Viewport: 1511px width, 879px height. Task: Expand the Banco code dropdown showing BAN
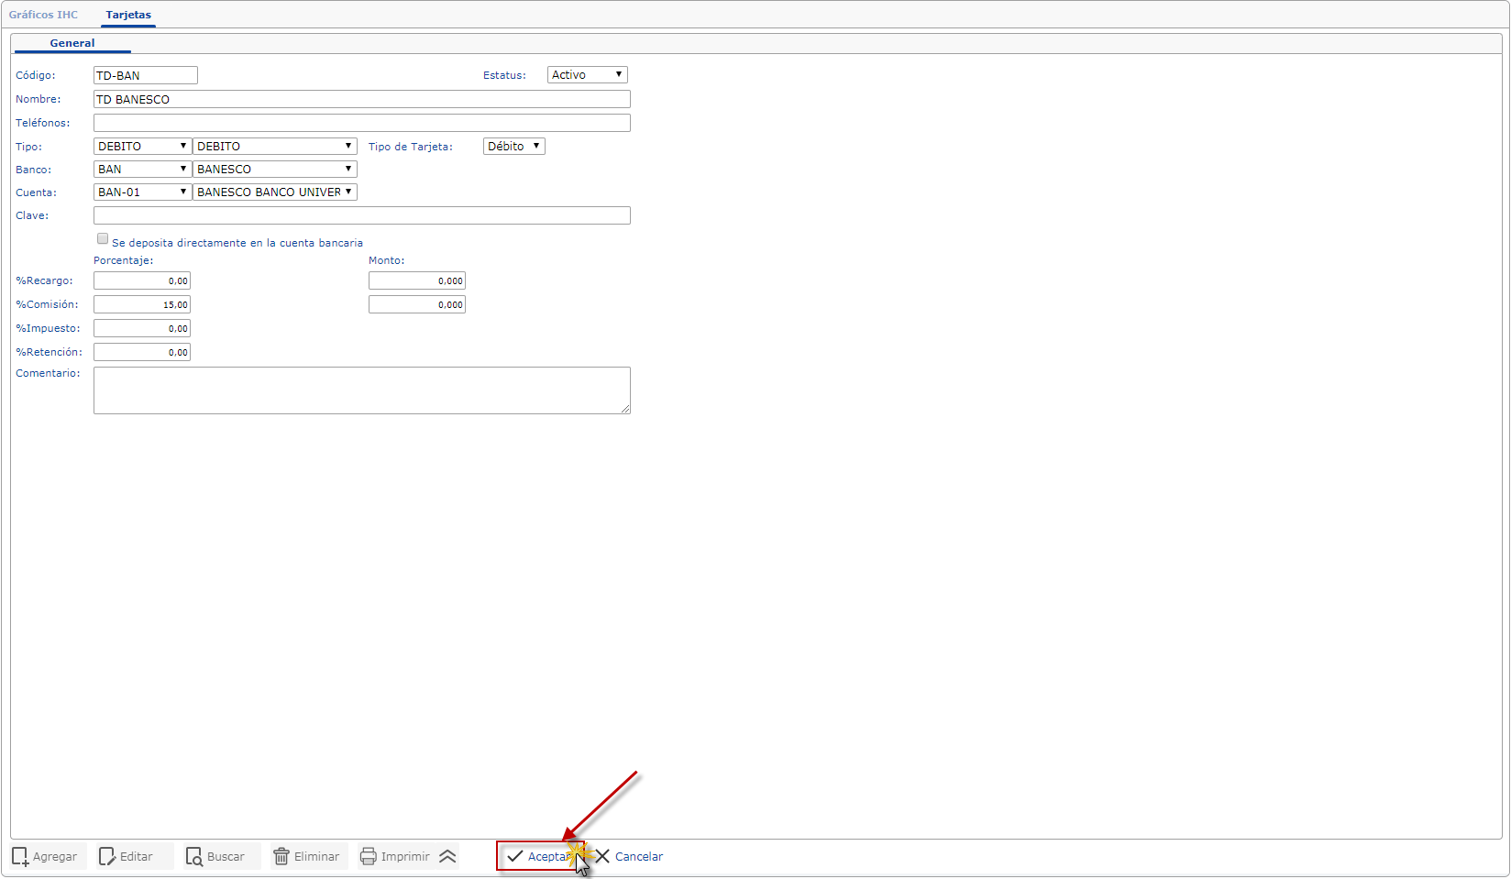tap(142, 170)
